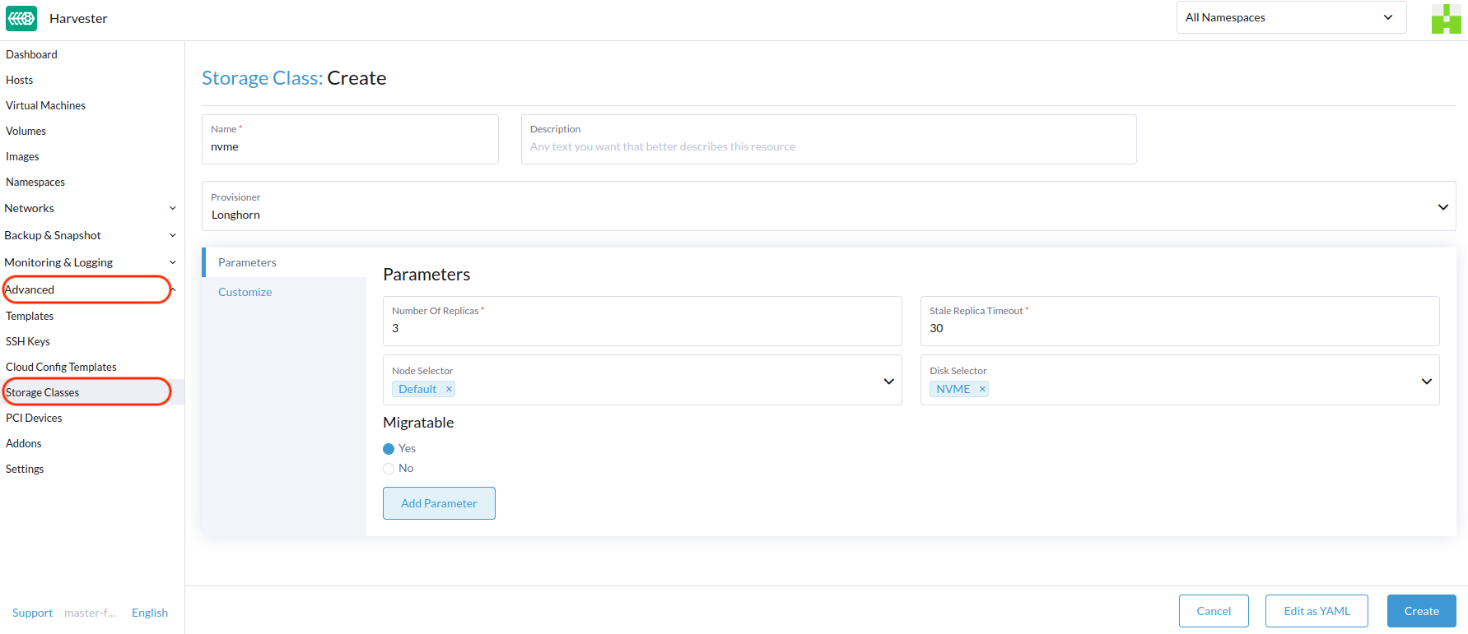Viewport: 1468px width, 634px height.
Task: Open the Node Selector dropdown arrow
Action: pyautogui.click(x=888, y=381)
